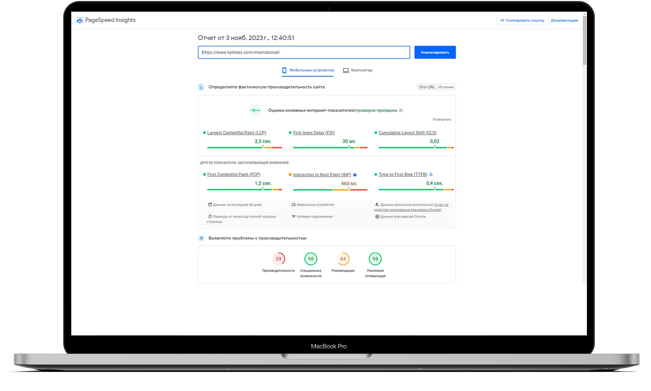Open Interaction to Next Paint (INP) link
Screen dimensions: 651x391
(322, 175)
